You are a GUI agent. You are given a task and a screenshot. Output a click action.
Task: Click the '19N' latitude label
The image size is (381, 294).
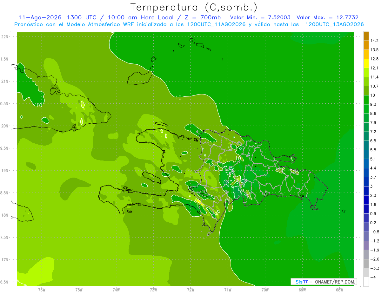pyautogui.click(x=5, y=171)
